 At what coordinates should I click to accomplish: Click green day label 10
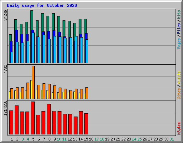click(x=59, y=139)
